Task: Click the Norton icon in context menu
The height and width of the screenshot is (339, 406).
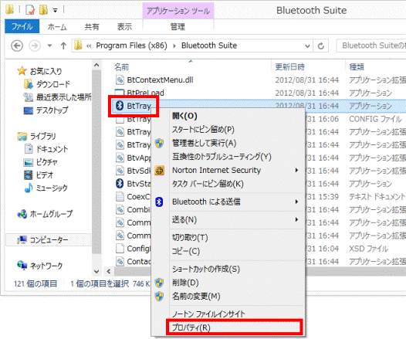Action: [x=159, y=171]
